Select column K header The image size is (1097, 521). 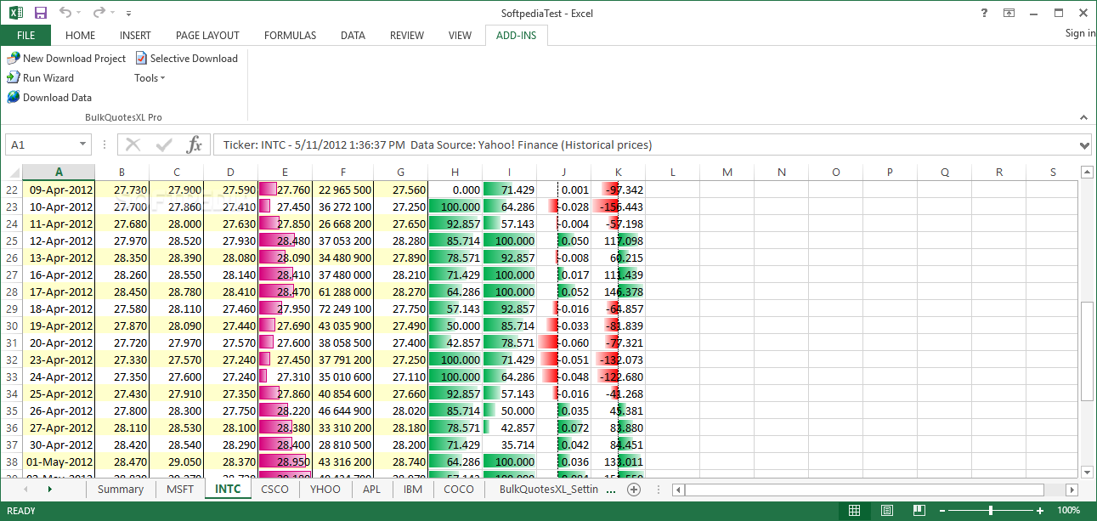(618, 173)
